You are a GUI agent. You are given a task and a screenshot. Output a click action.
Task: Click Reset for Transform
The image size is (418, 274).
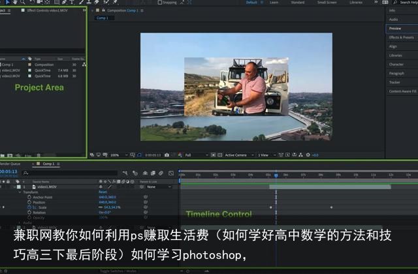tap(103, 192)
